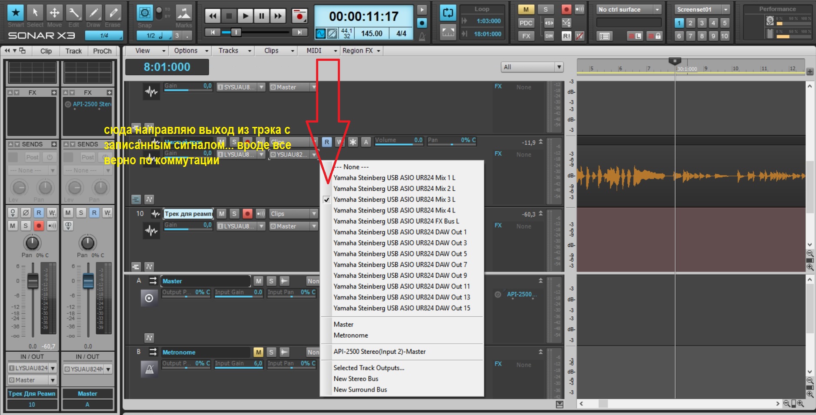Activate the Move tool

54,13
